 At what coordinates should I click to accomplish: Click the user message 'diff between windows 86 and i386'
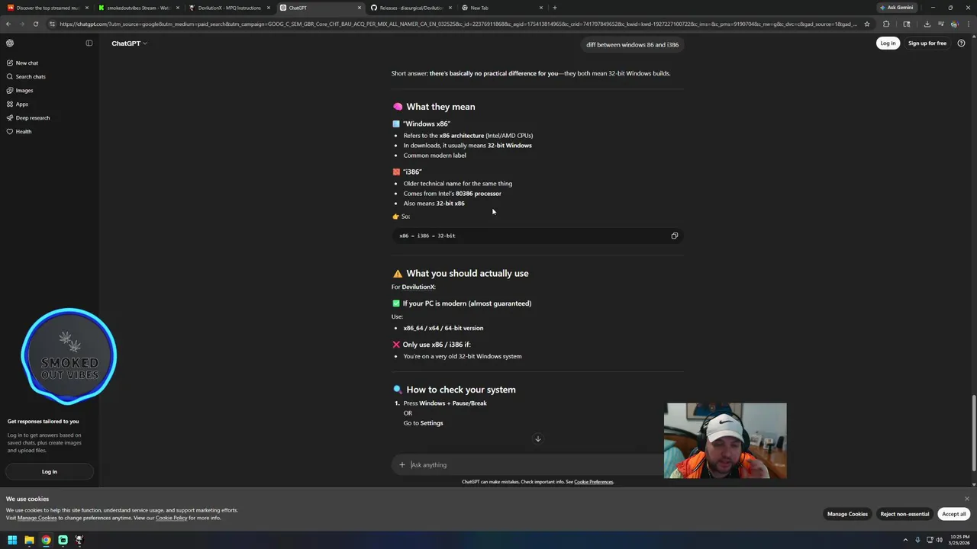(632, 45)
